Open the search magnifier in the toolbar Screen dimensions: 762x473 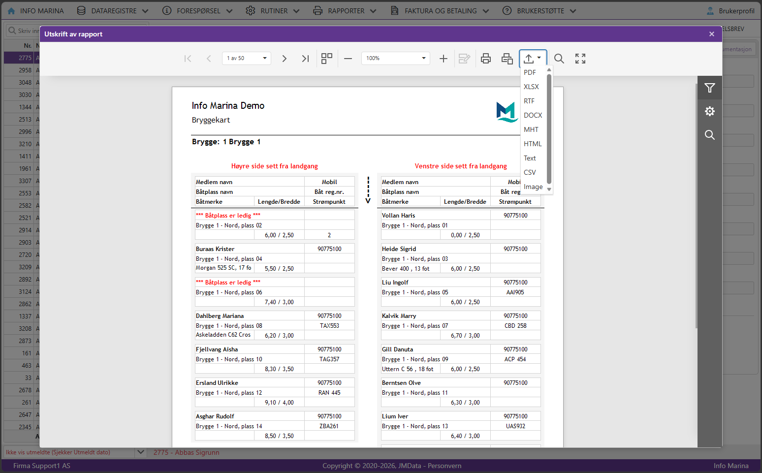click(x=559, y=59)
